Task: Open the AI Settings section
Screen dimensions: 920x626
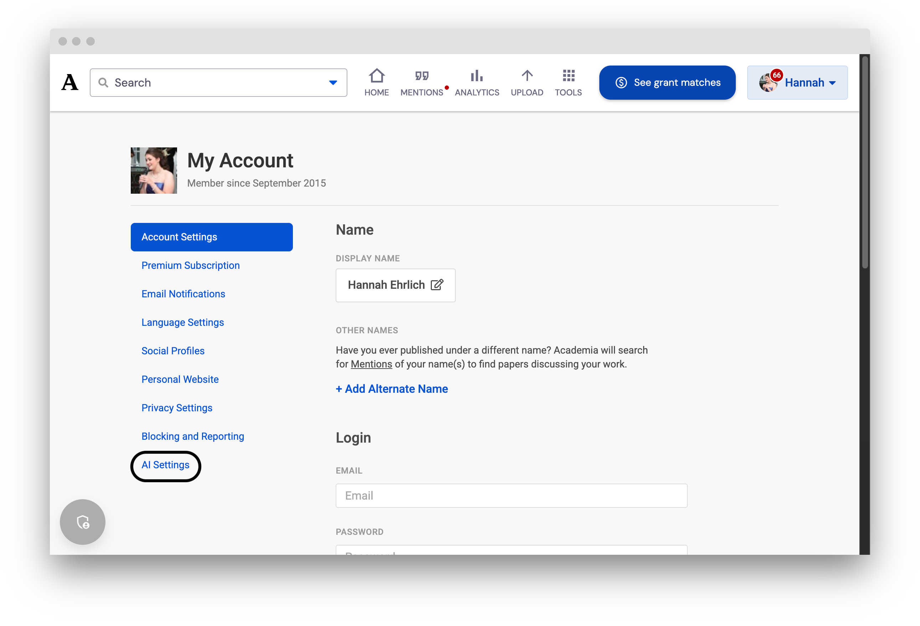Action: click(x=165, y=465)
